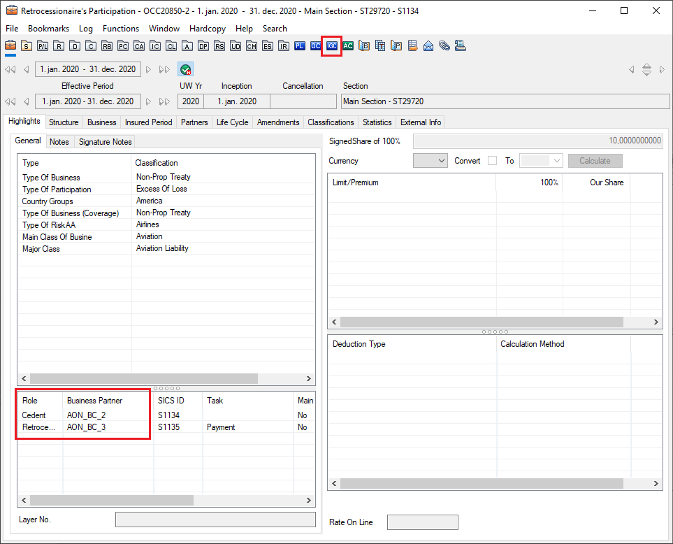Click the green checkmark status icon

[185, 69]
